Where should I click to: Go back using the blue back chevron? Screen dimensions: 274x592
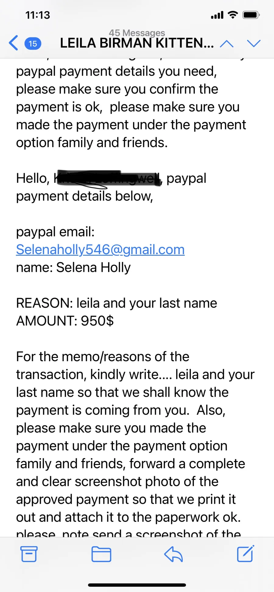click(x=13, y=43)
